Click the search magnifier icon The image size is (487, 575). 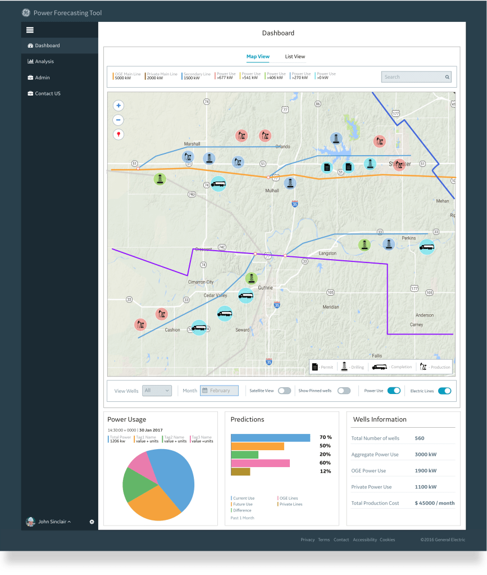click(x=447, y=77)
